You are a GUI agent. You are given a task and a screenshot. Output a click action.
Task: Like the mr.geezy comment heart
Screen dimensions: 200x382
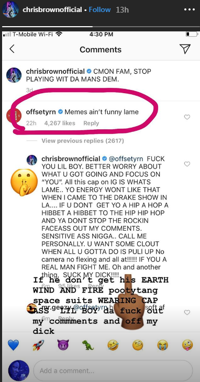click(x=187, y=312)
